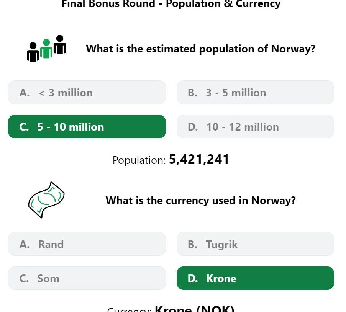Screen dimensions: 346x312
Task: Click the Norway currency question text
Action: [x=200, y=201]
